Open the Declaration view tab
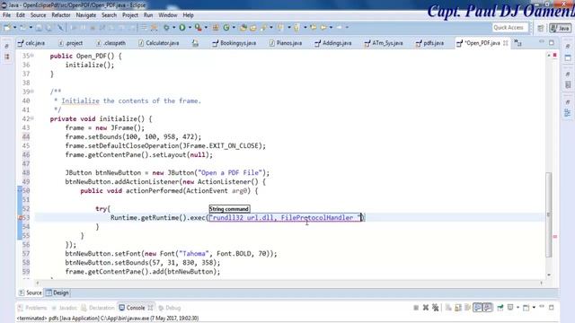 (x=98, y=308)
